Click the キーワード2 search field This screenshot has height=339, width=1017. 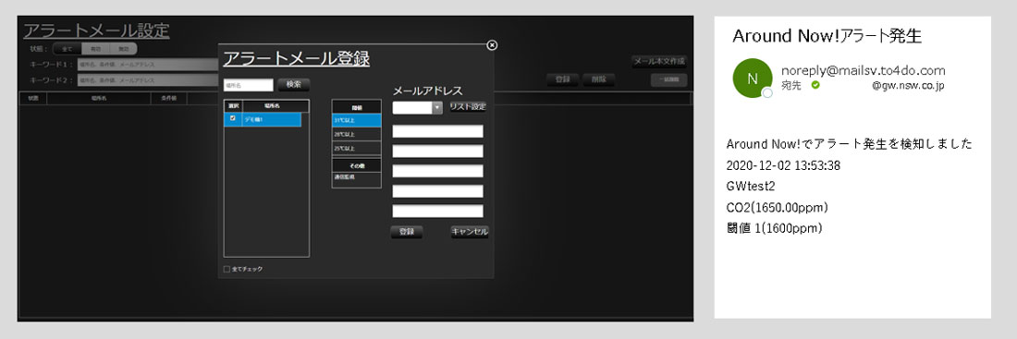(148, 80)
